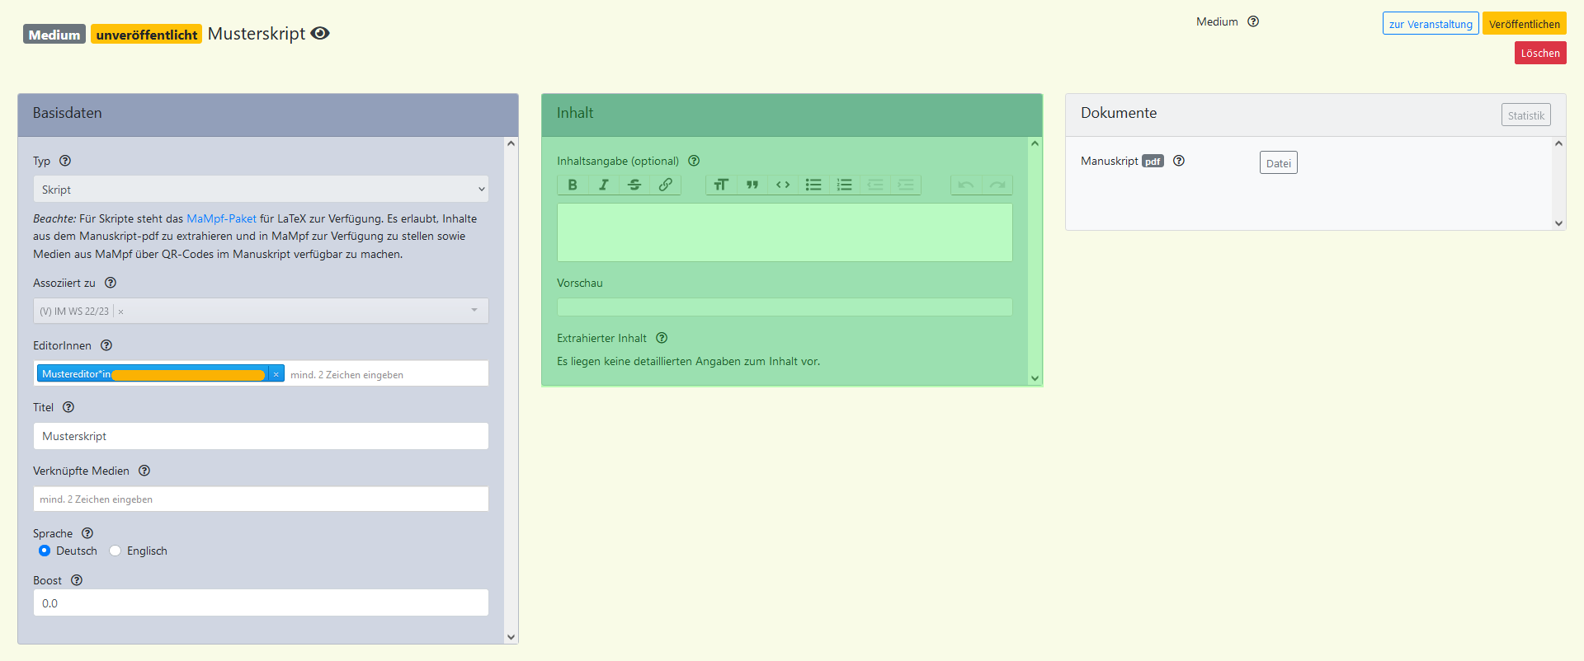The width and height of the screenshot is (1584, 661).
Task: Click the Veröffentlichen button
Action: click(x=1525, y=24)
